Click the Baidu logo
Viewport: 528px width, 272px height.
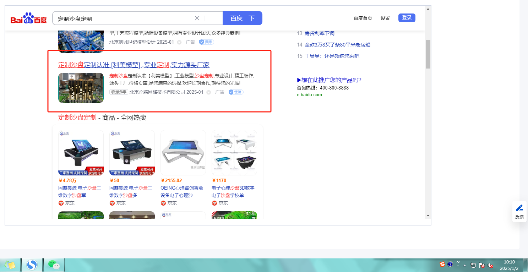coord(28,18)
